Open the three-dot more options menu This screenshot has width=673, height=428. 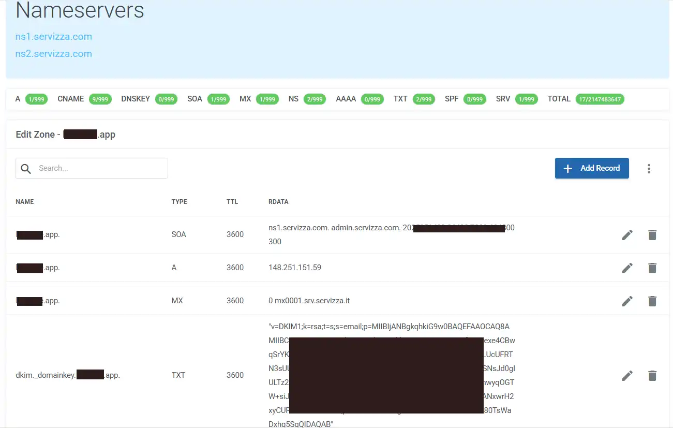coord(649,169)
